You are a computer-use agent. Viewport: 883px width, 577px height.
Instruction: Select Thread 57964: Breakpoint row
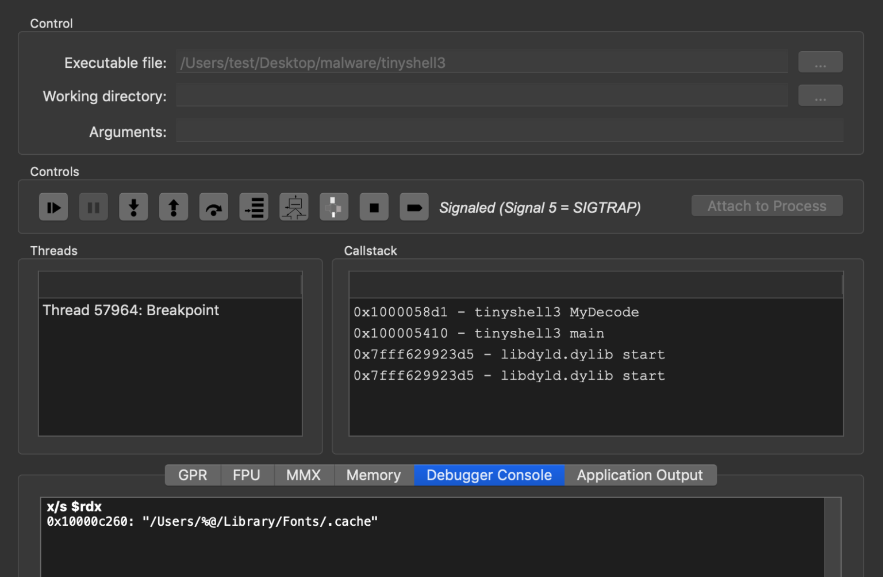(170, 310)
